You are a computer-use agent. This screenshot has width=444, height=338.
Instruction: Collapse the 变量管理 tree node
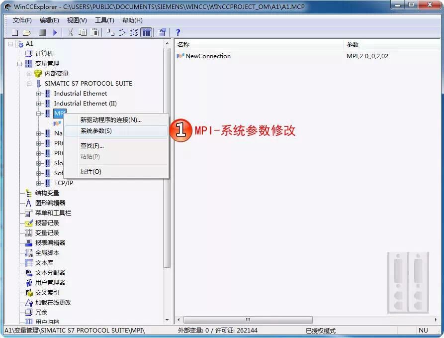click(x=19, y=64)
